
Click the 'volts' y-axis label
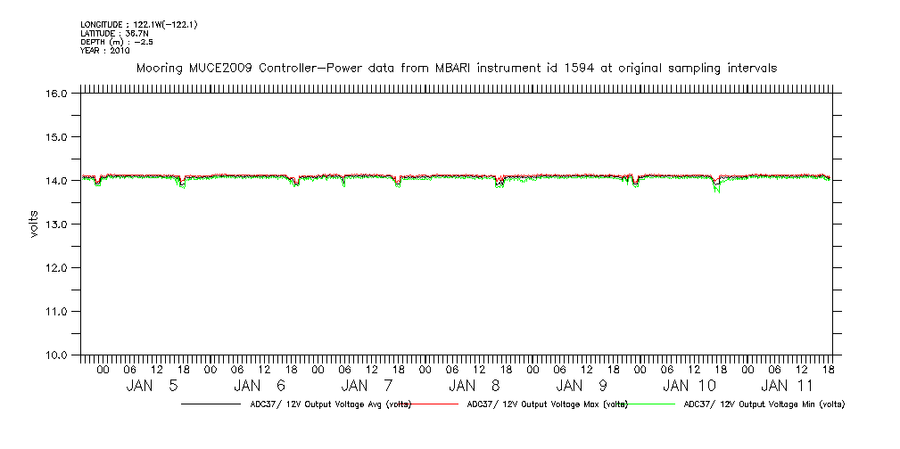(34, 224)
